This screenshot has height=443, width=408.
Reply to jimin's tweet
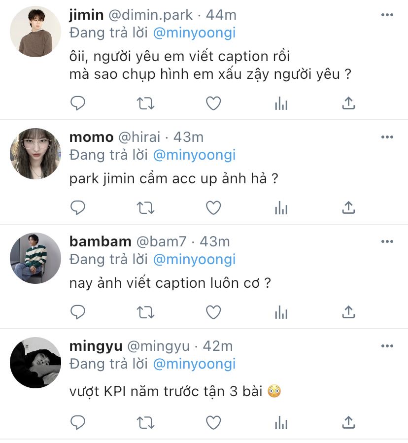pyautogui.click(x=78, y=103)
